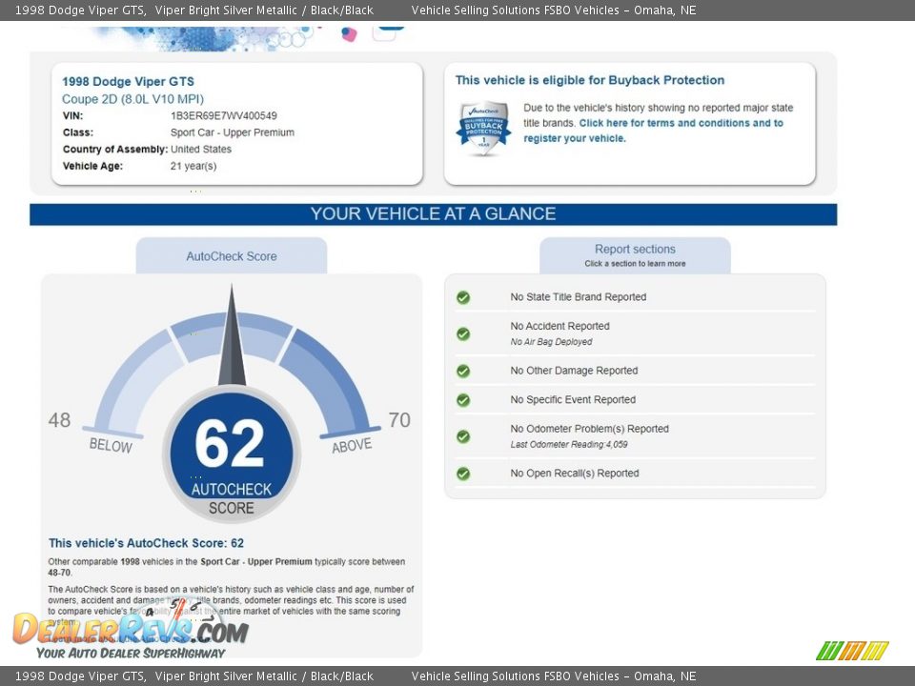Click the 'BELOW' gauge label
915x686 pixels.
(x=111, y=446)
